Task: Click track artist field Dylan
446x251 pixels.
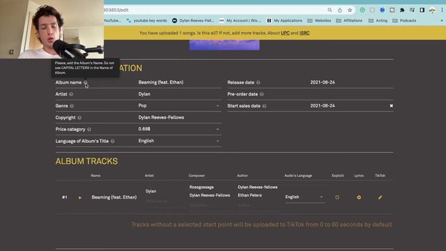Action: click(x=151, y=191)
